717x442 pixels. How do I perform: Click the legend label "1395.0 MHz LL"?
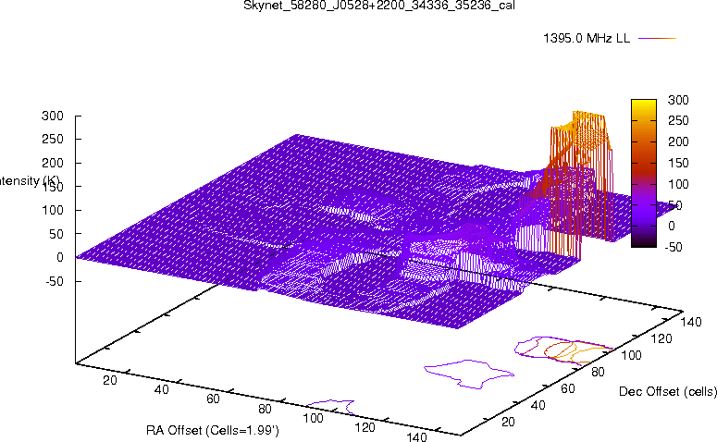point(587,39)
